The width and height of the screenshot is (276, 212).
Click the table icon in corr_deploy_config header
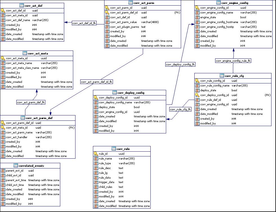pyautogui.click(x=114, y=93)
